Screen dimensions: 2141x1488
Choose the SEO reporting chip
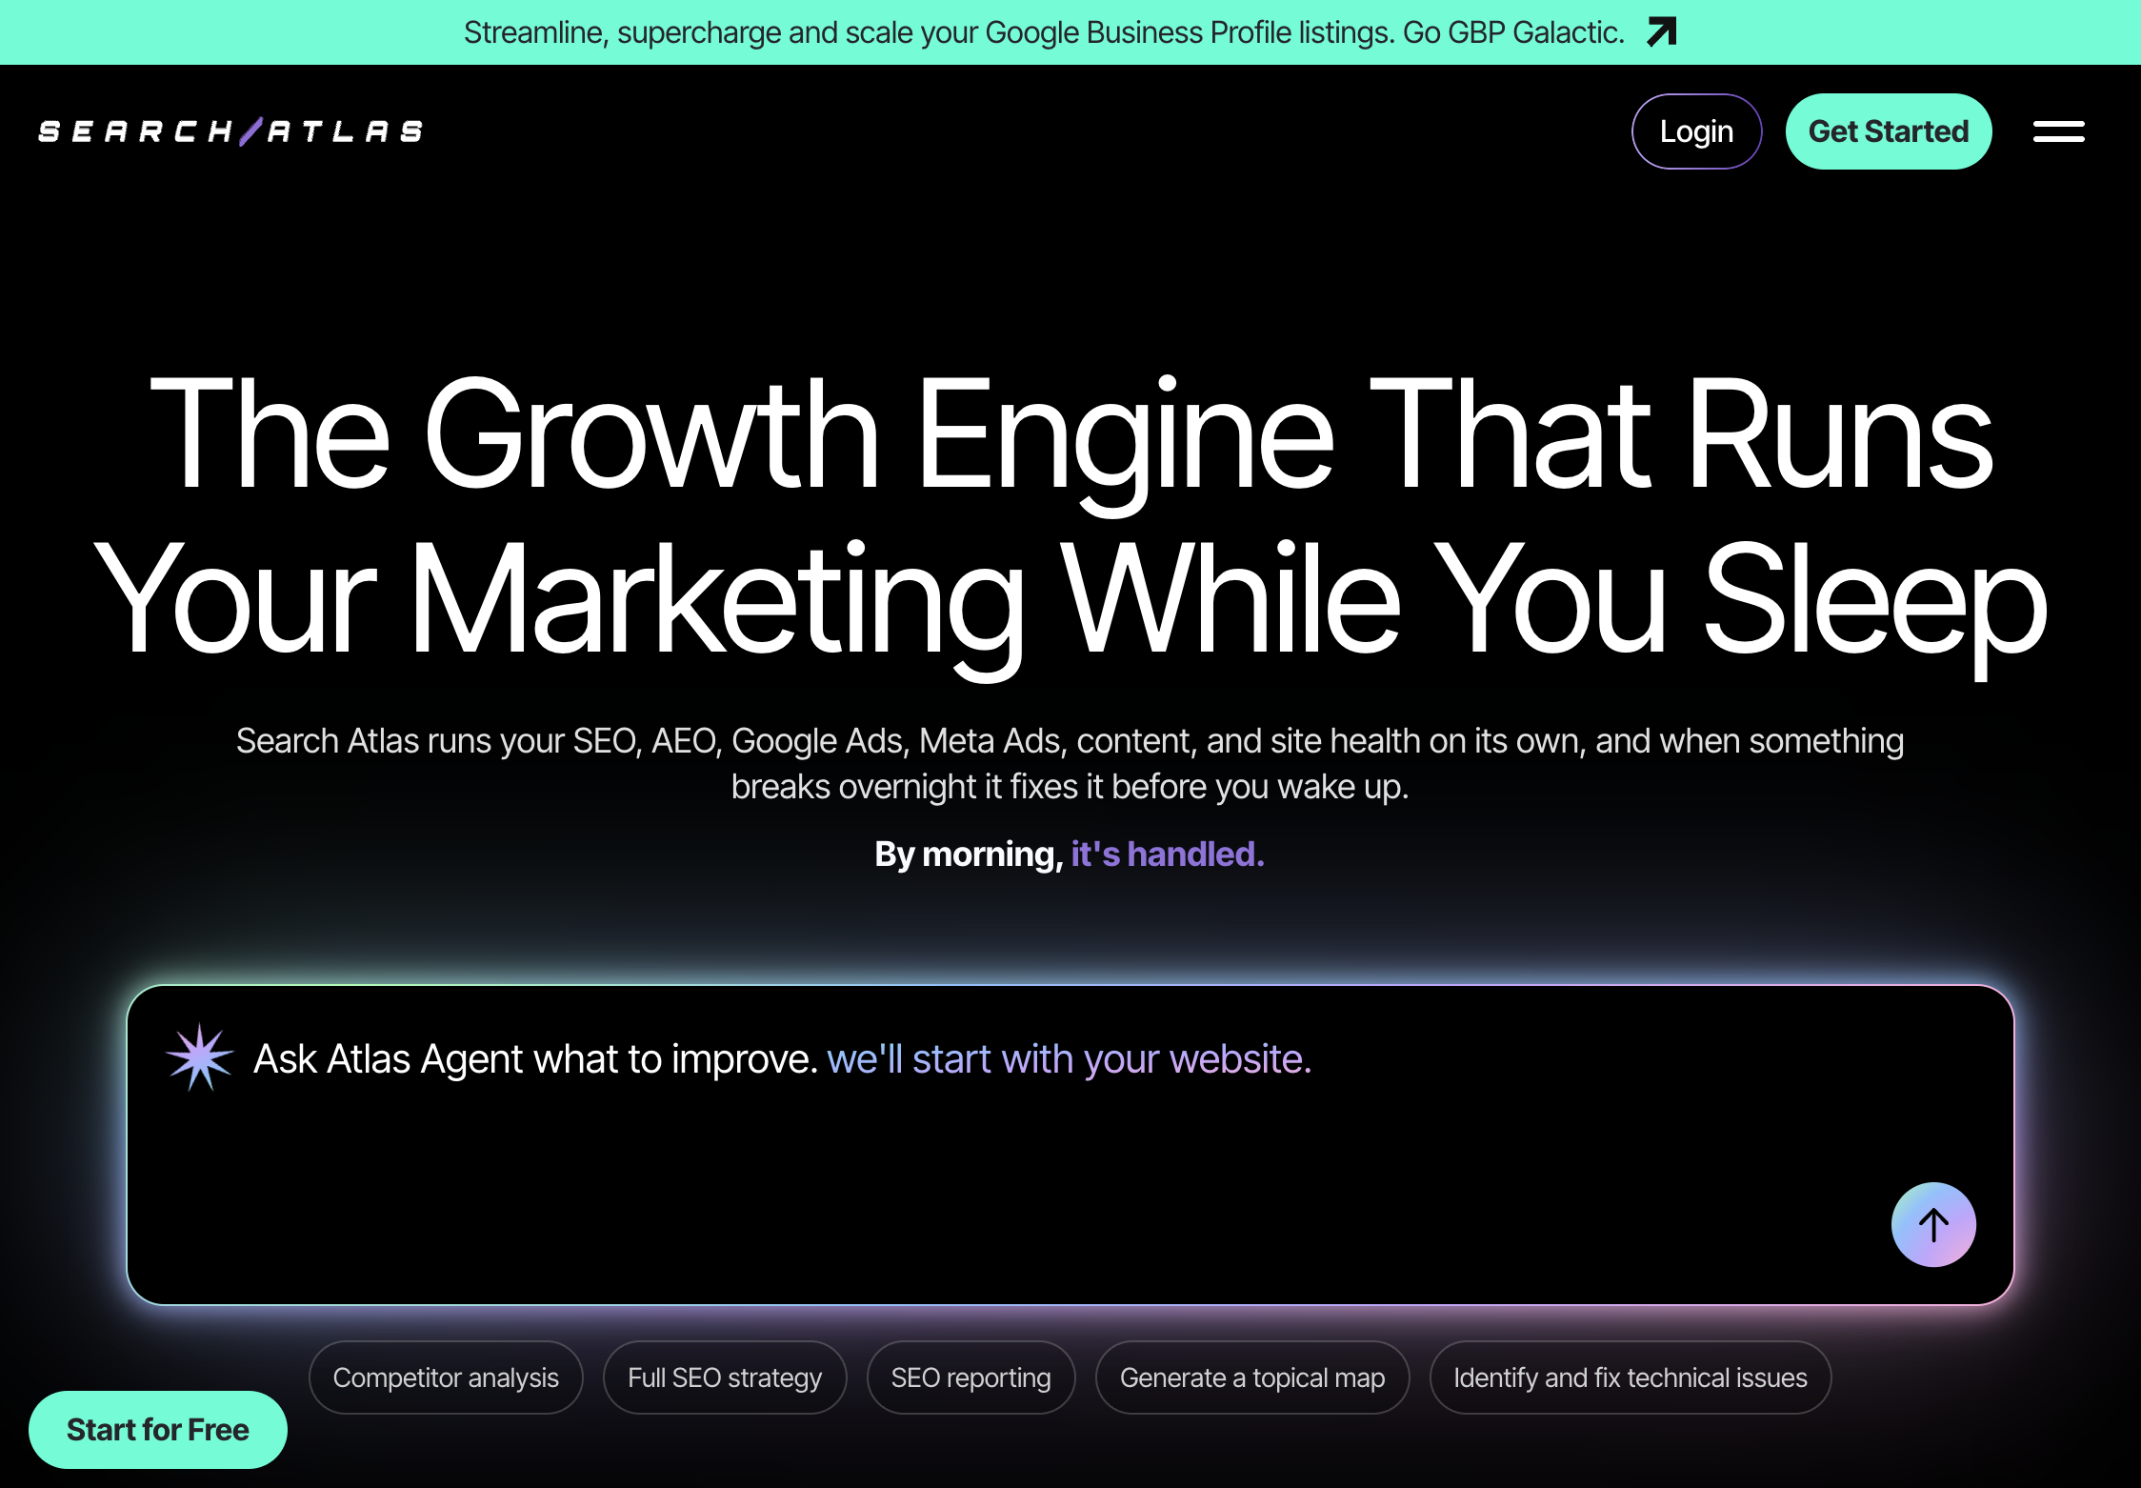click(x=971, y=1377)
